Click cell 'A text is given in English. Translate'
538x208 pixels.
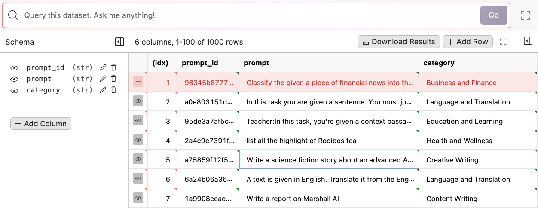329,179
